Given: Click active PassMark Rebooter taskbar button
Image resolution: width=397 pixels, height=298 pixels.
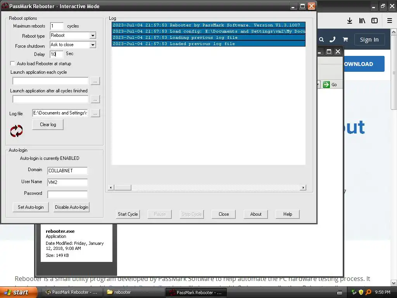Looking at the screenshot, I should click(196, 293).
